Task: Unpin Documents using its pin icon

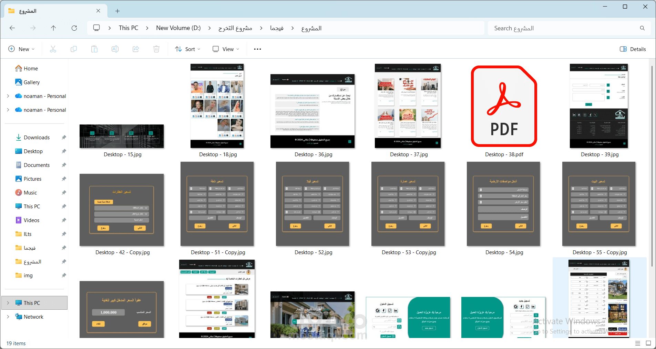Action: point(64,165)
